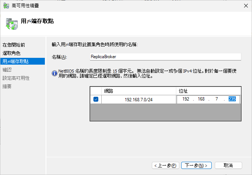The image size is (252, 175).
Task: Click the 確認 step in the sidebar
Action: 7,70
